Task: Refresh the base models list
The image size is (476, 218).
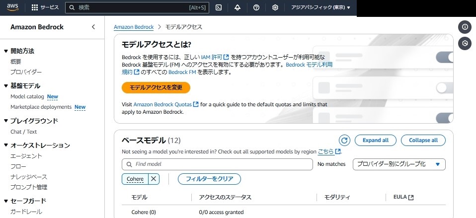Action: [344, 141]
